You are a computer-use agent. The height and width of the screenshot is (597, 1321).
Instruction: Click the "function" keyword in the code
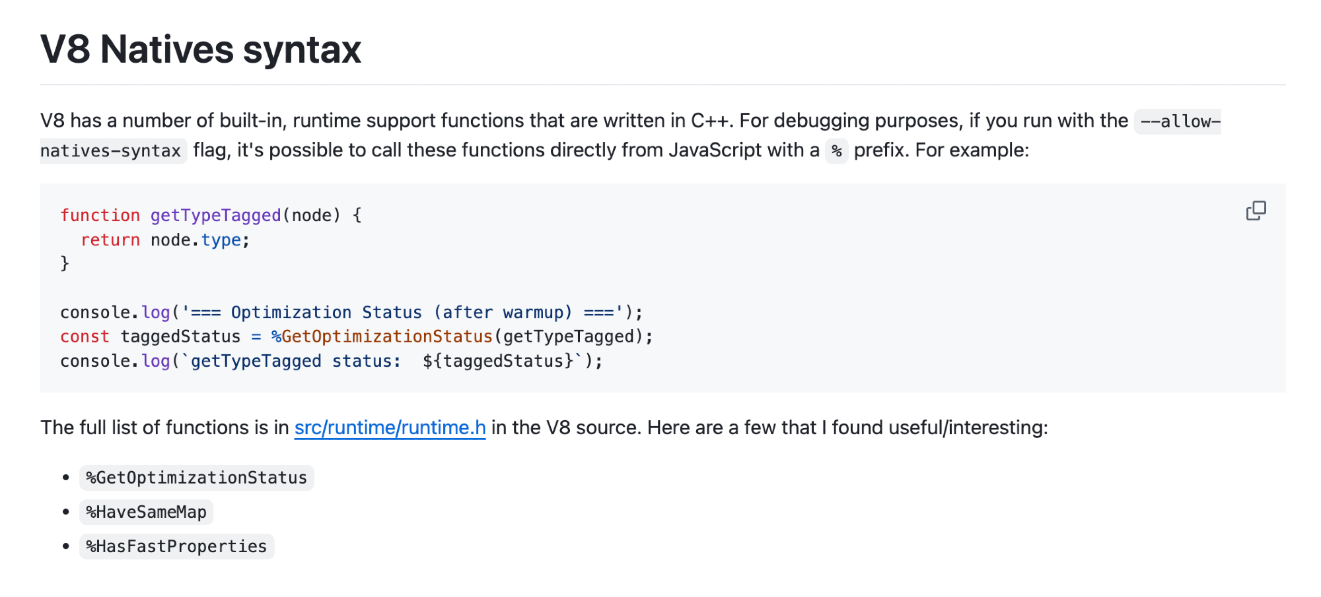coord(100,216)
